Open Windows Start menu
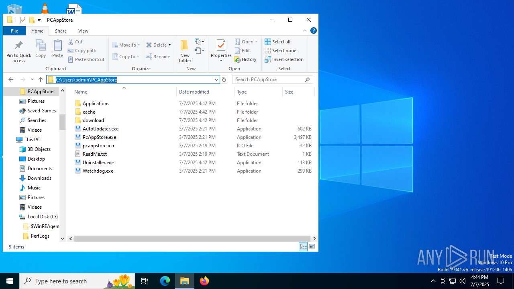Viewport: 514px width, 289px height. coord(10,281)
